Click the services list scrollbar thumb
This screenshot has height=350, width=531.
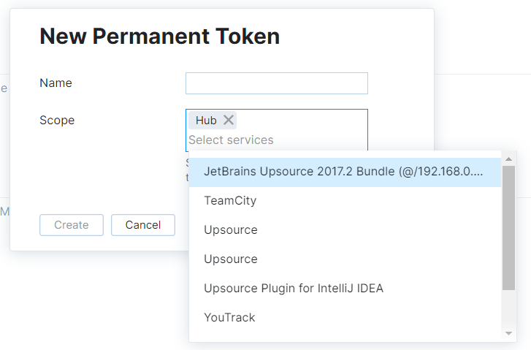pos(509,227)
